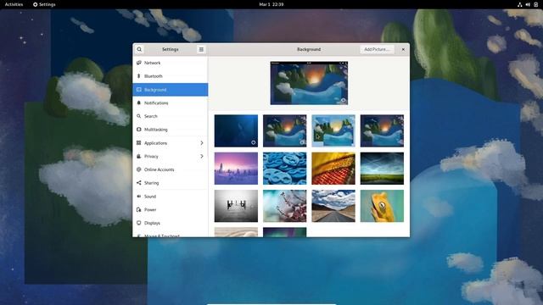Click the Sharing icon in sidebar

(139, 183)
